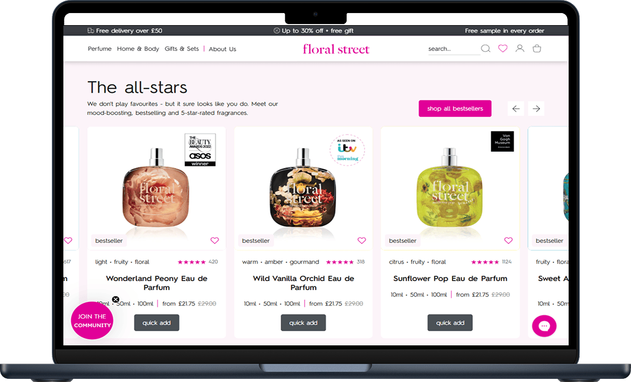Show previous bestsellers with left arrow
The height and width of the screenshot is (382, 631).
[516, 109]
